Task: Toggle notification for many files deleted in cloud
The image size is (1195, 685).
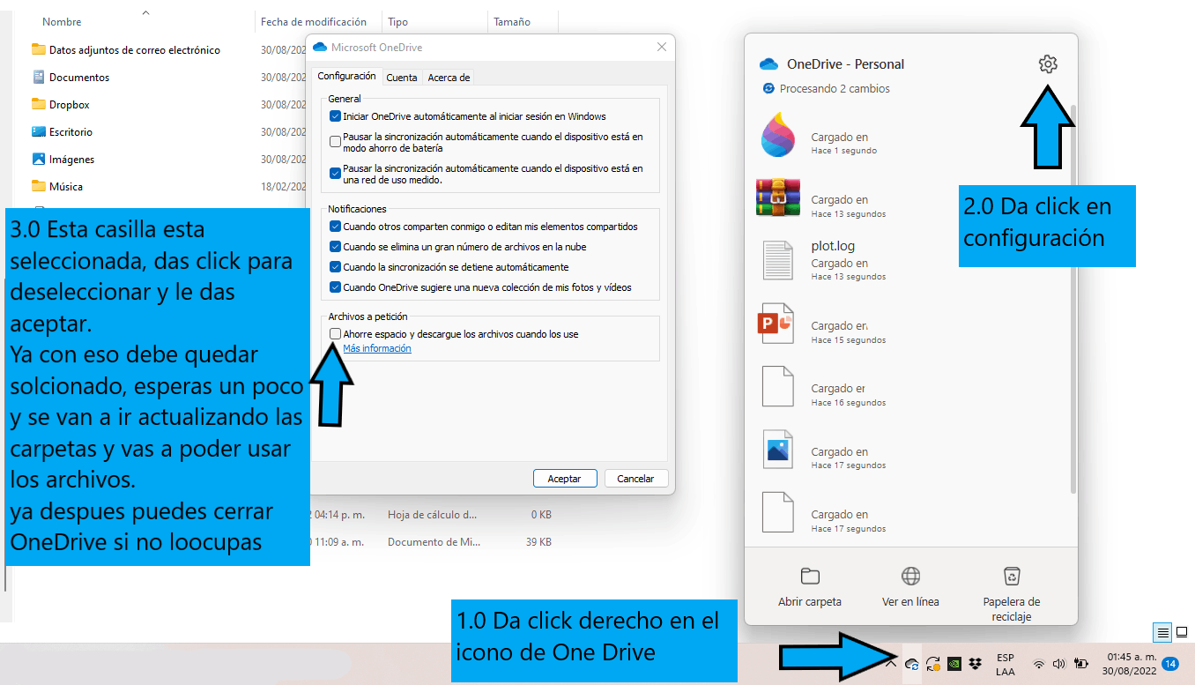Action: pyautogui.click(x=335, y=247)
